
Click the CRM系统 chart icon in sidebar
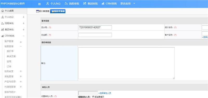pyautogui.click(x=3, y=36)
